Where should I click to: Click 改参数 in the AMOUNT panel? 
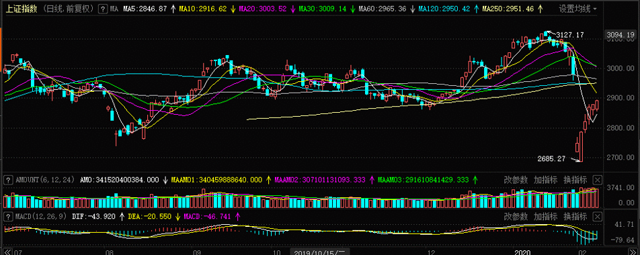coord(516,180)
